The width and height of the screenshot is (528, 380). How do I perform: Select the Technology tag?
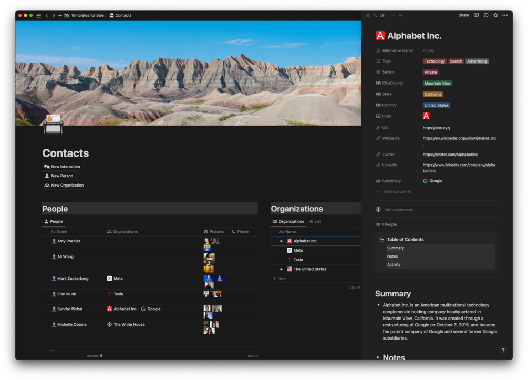coord(434,61)
